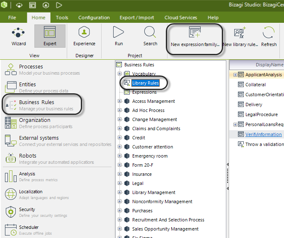Image resolution: width=284 pixels, height=238 pixels.
Task: Open the Entities module
Action: click(37, 87)
